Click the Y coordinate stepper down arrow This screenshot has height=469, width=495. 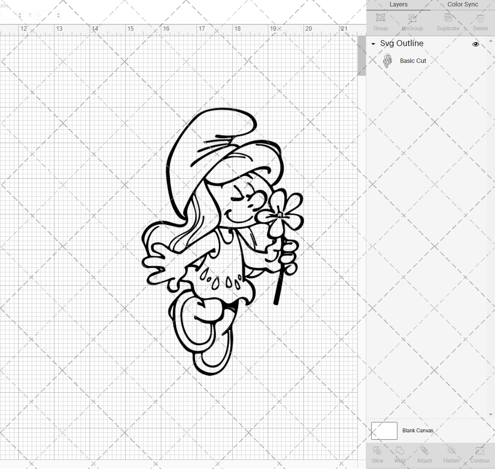(x=58, y=17)
